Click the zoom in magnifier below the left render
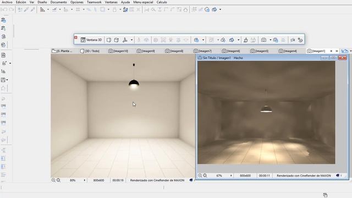This screenshot has width=352, height=198. pos(53,180)
